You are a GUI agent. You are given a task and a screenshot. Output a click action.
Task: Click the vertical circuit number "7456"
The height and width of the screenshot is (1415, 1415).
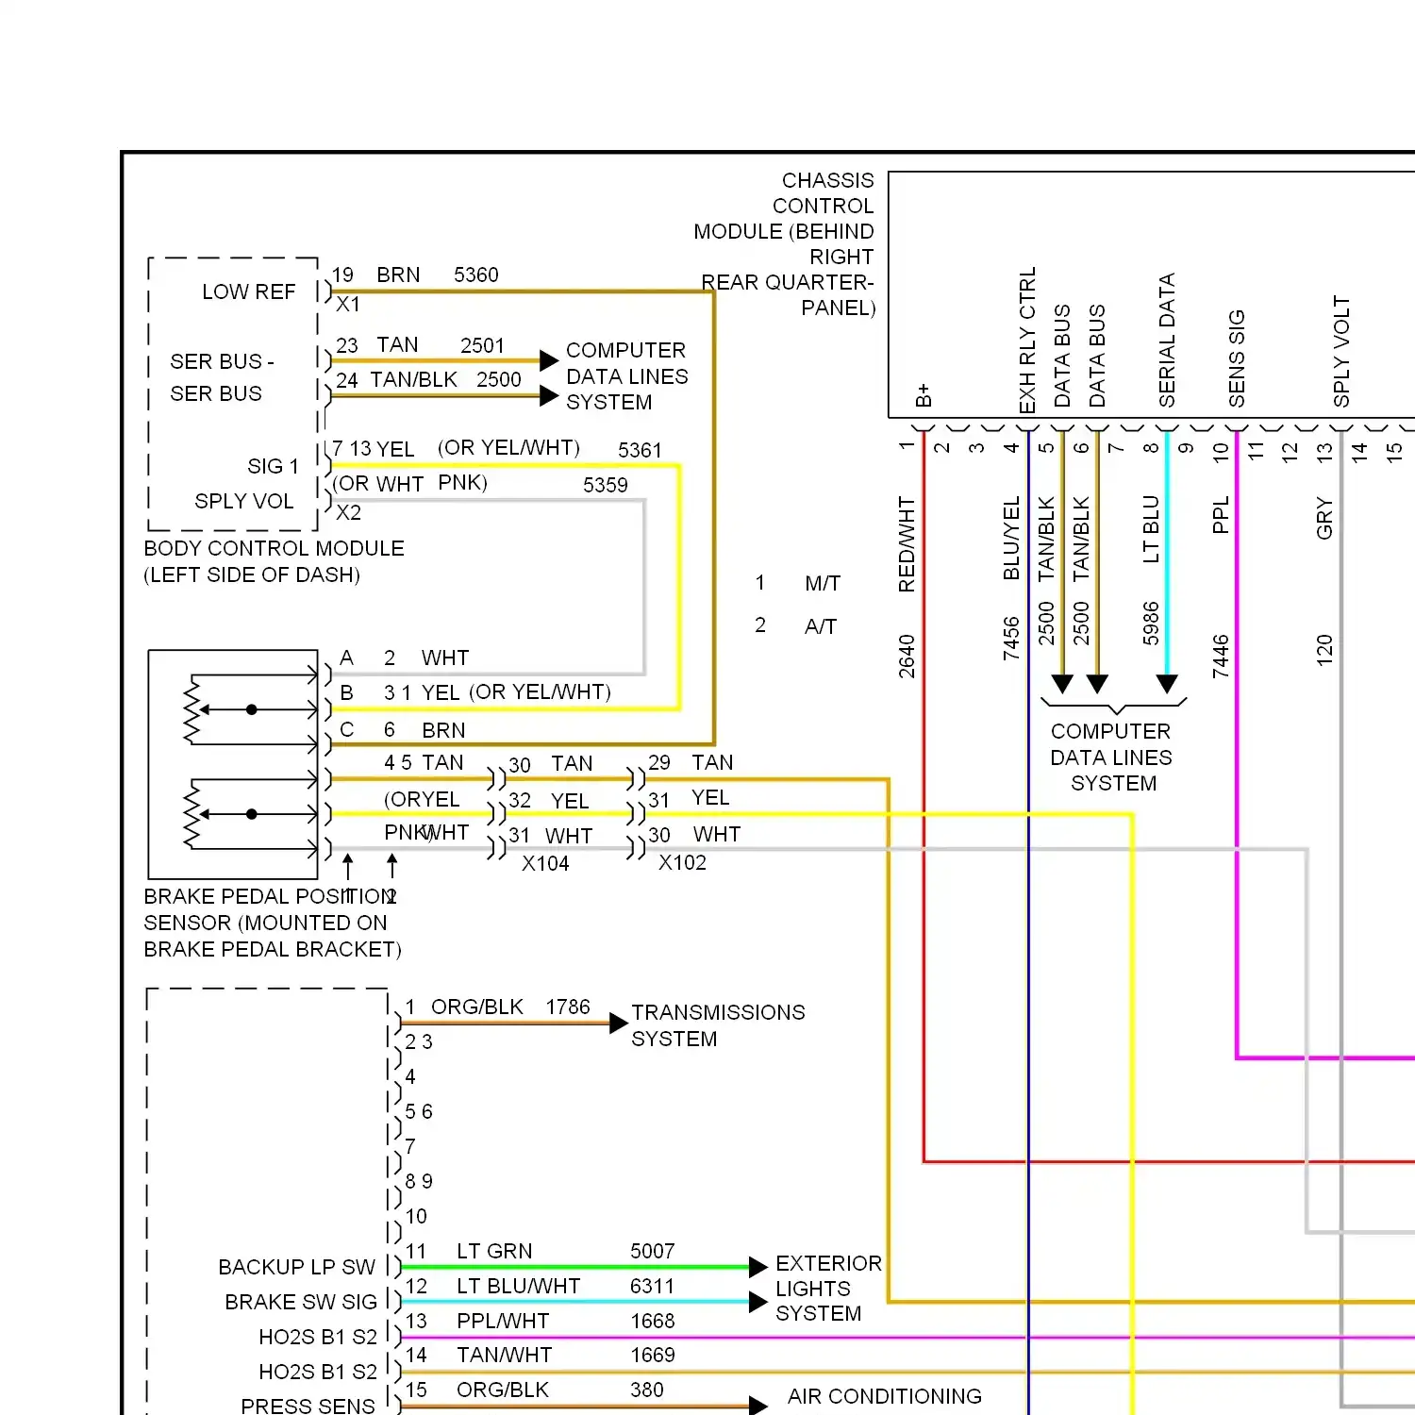pos(1011,638)
